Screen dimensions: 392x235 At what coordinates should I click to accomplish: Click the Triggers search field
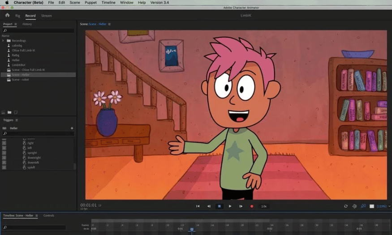(x=38, y=133)
